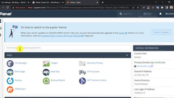The width and height of the screenshot is (174, 98).
Task: Open the Directory Privacy folder icon
Action: point(82,63)
